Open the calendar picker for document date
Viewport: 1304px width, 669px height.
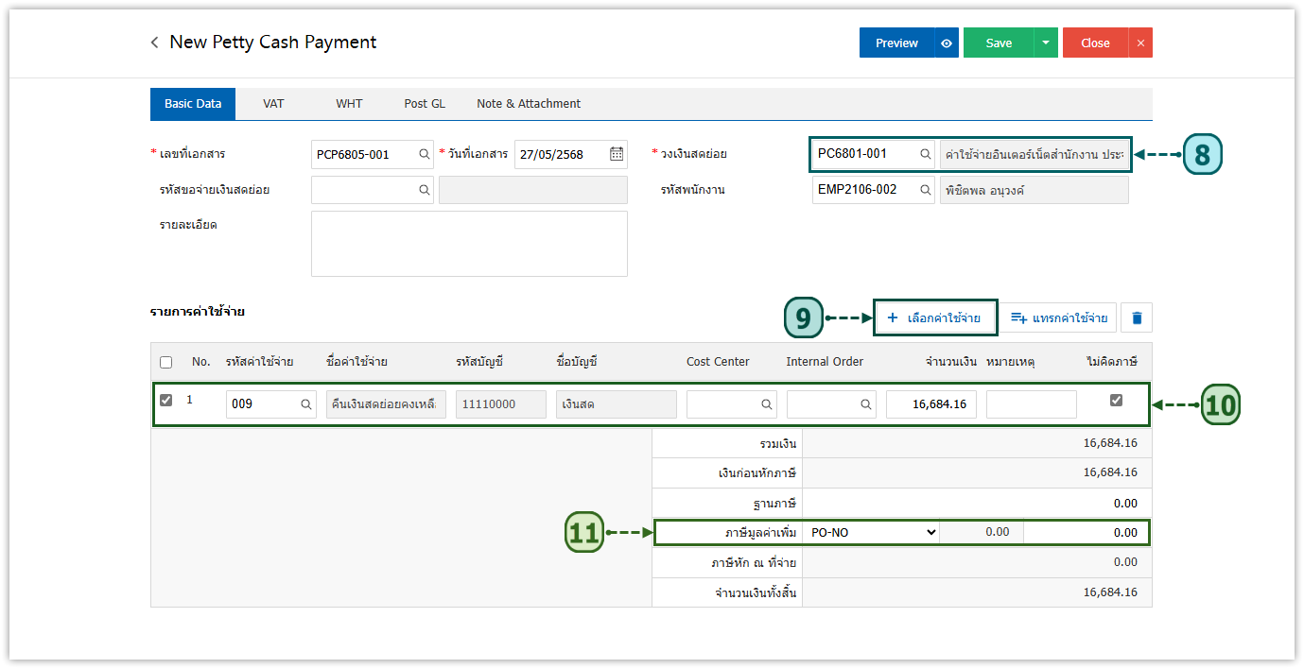(x=617, y=154)
